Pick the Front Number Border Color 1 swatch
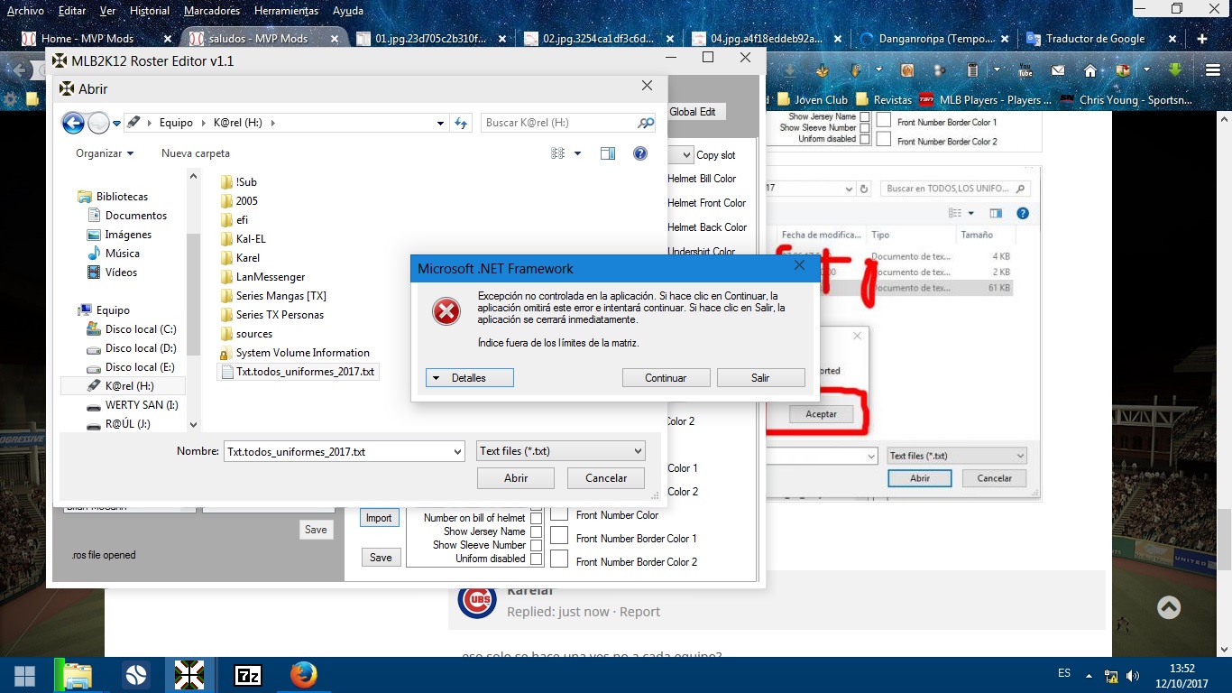The height and width of the screenshot is (693, 1232). [x=559, y=536]
